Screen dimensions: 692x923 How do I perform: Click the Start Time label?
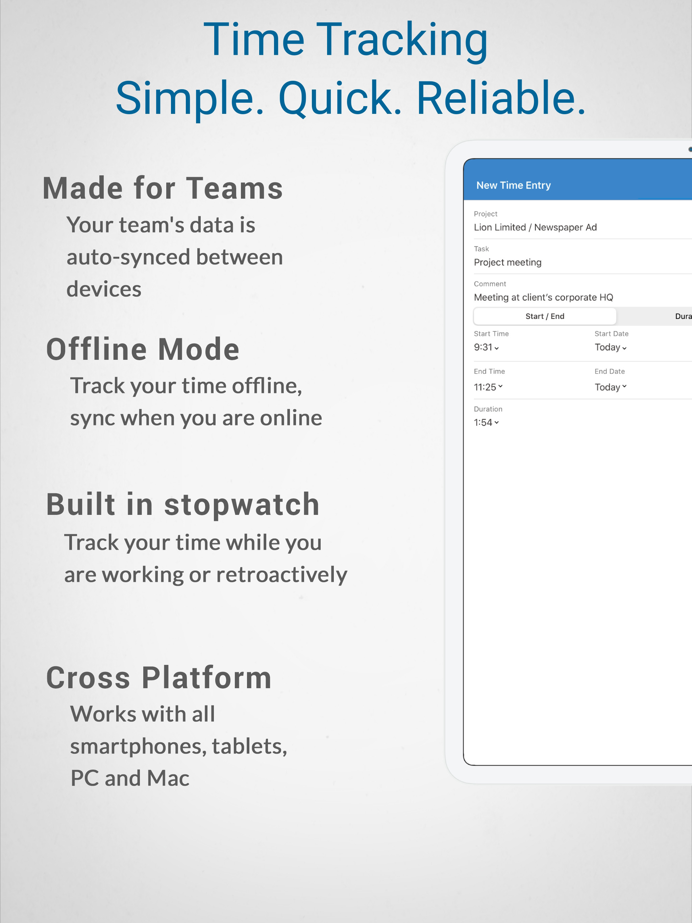click(491, 334)
